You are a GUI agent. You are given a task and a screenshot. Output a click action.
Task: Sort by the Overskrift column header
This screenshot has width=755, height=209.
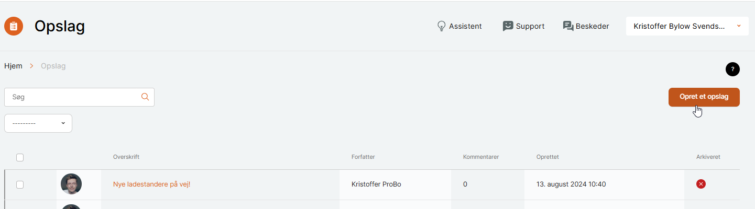point(126,157)
